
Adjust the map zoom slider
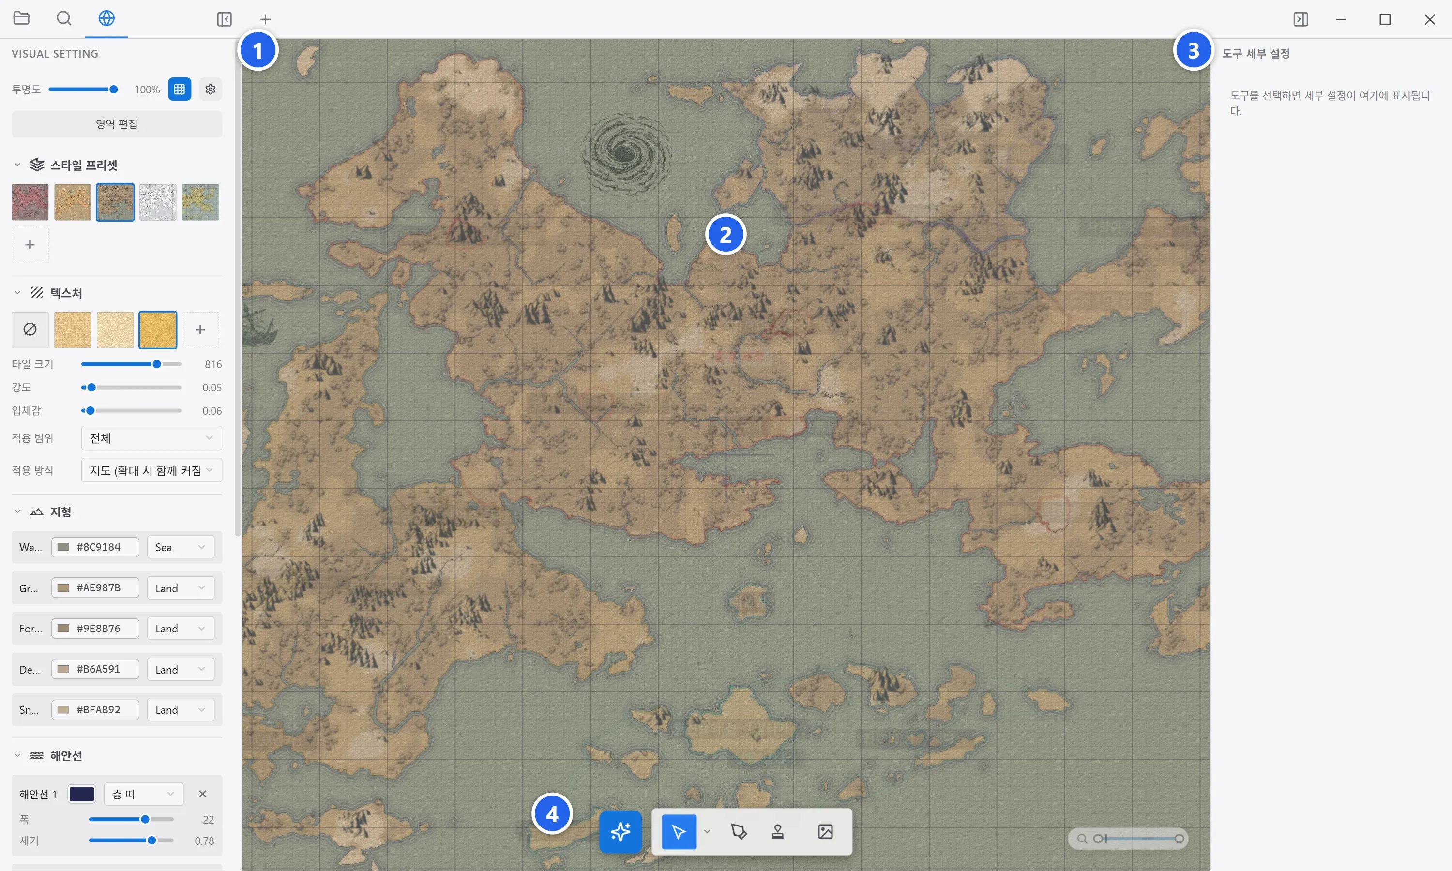point(1138,839)
